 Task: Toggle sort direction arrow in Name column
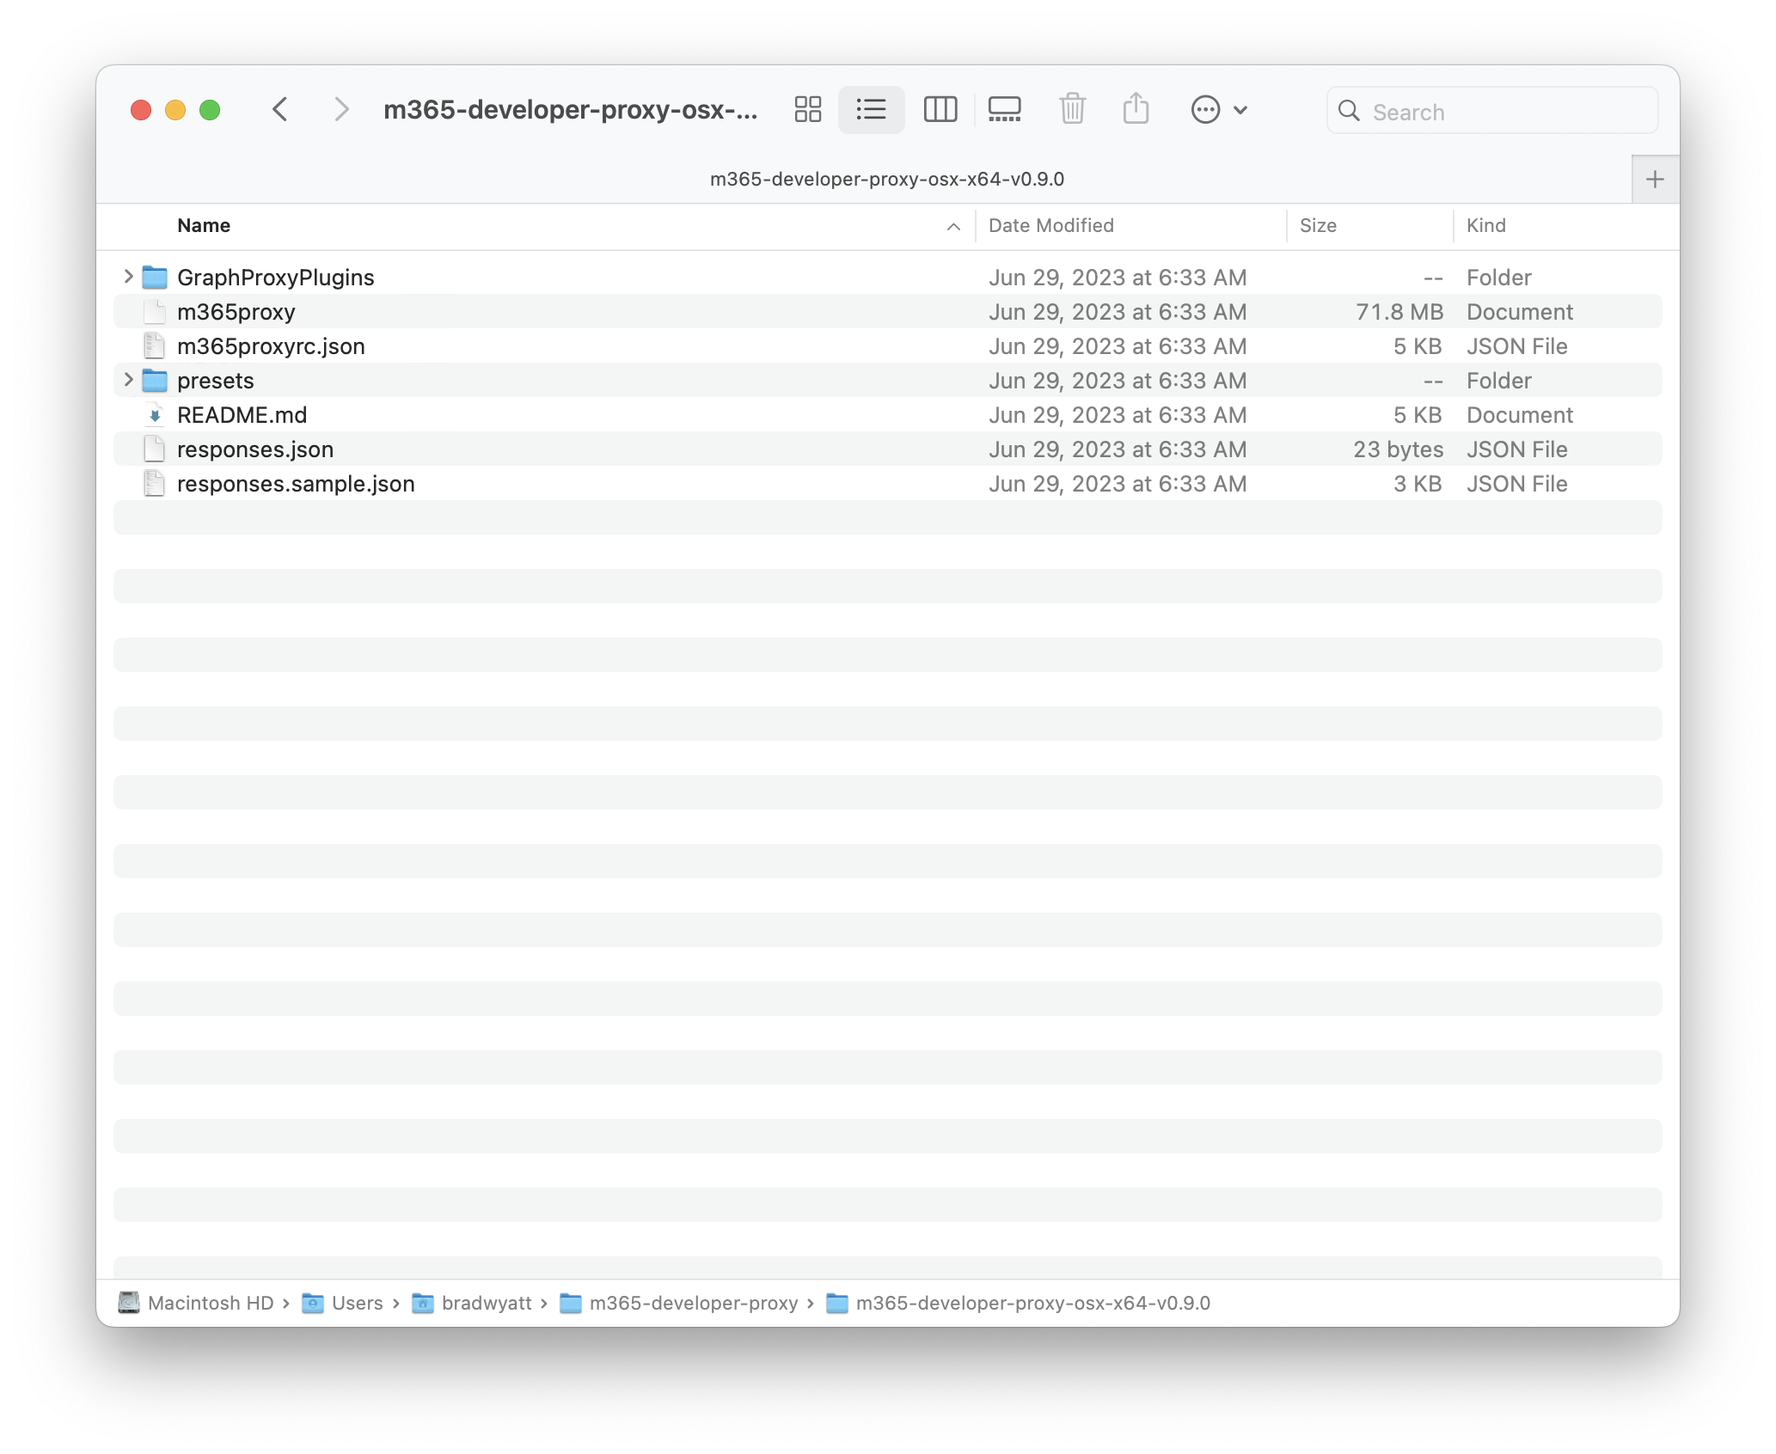coord(953,226)
